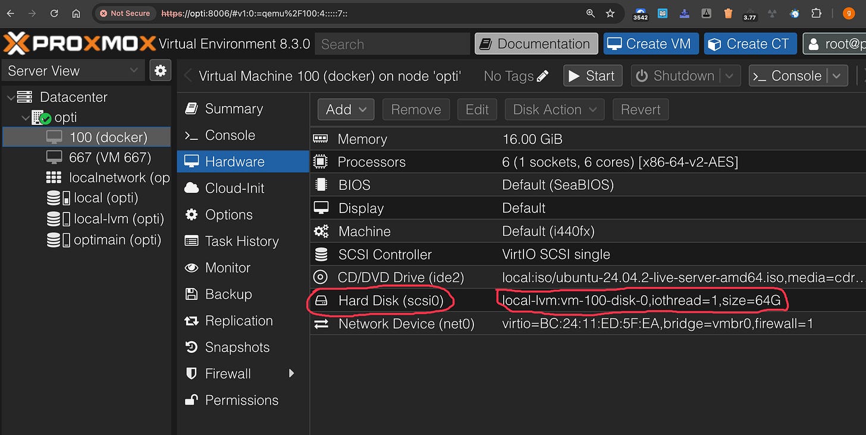
Task: Click the orange profile avatar in browser
Action: point(848,13)
